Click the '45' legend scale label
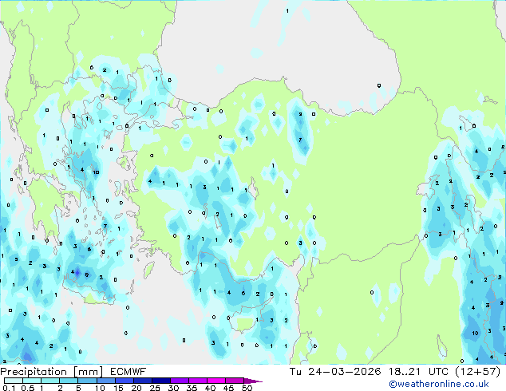This screenshot has width=506, height=391. click(229, 388)
